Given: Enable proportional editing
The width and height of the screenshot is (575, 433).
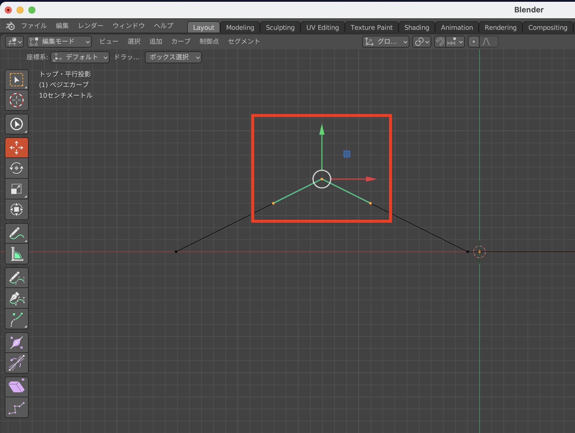Looking at the screenshot, I should pyautogui.click(x=473, y=42).
